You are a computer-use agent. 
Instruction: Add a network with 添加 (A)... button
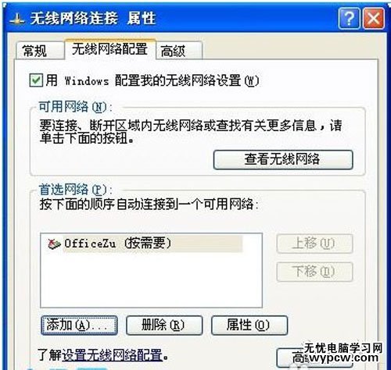tap(79, 325)
